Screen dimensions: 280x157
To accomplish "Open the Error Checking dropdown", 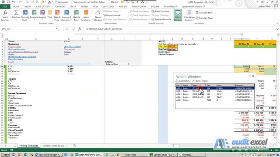I will coord(170,15).
